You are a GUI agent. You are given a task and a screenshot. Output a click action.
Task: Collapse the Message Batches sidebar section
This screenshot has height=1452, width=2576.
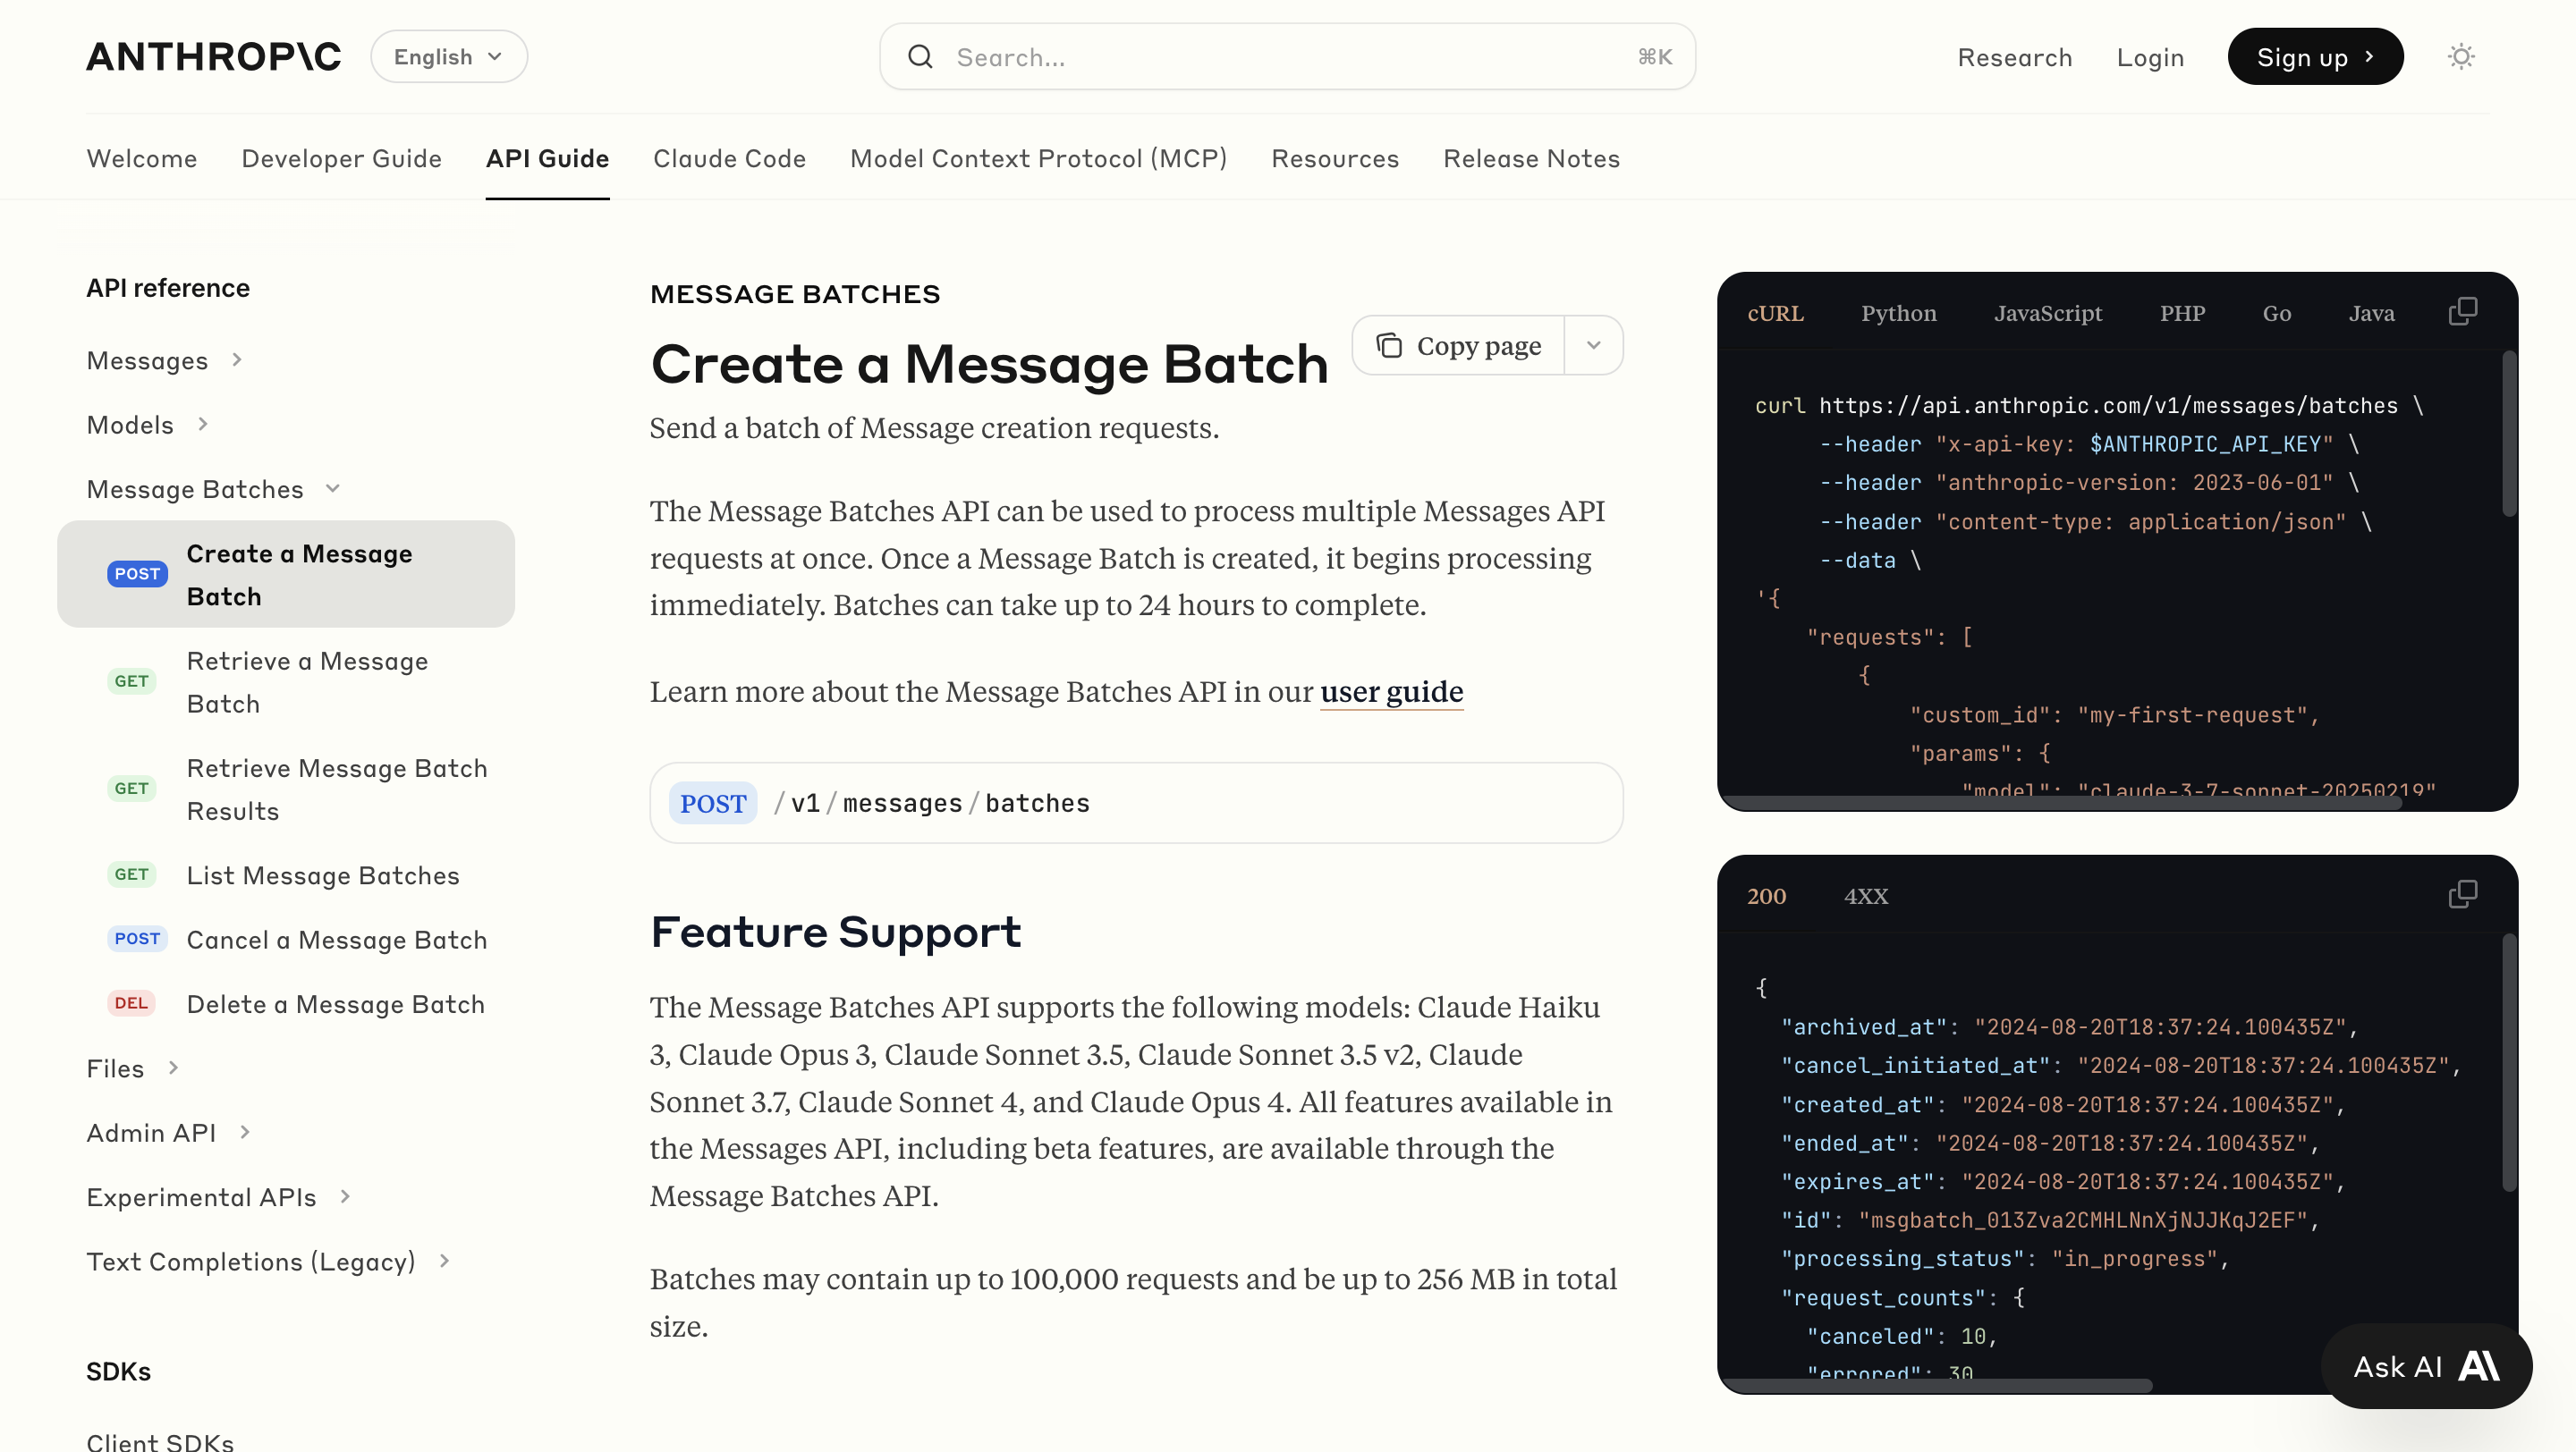pyautogui.click(x=333, y=489)
